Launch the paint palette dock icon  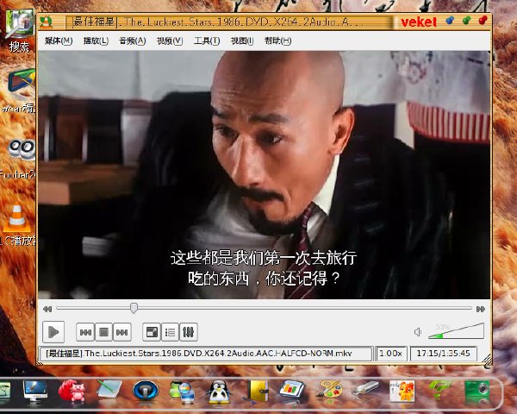329,390
